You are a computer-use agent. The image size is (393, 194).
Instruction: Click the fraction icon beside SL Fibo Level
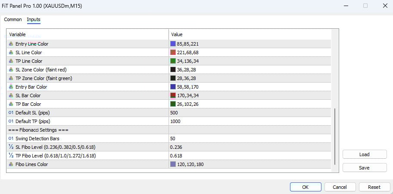click(x=11, y=147)
